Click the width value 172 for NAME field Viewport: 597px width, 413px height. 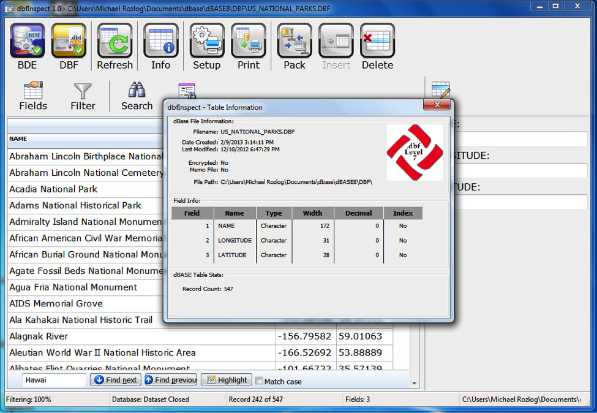pyautogui.click(x=325, y=226)
